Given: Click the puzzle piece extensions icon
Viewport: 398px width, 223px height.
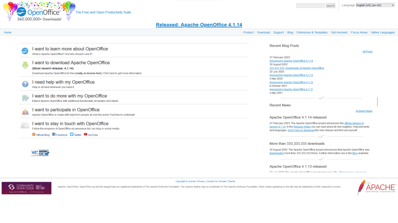Looking at the screenshot, I should [x=25, y=98].
